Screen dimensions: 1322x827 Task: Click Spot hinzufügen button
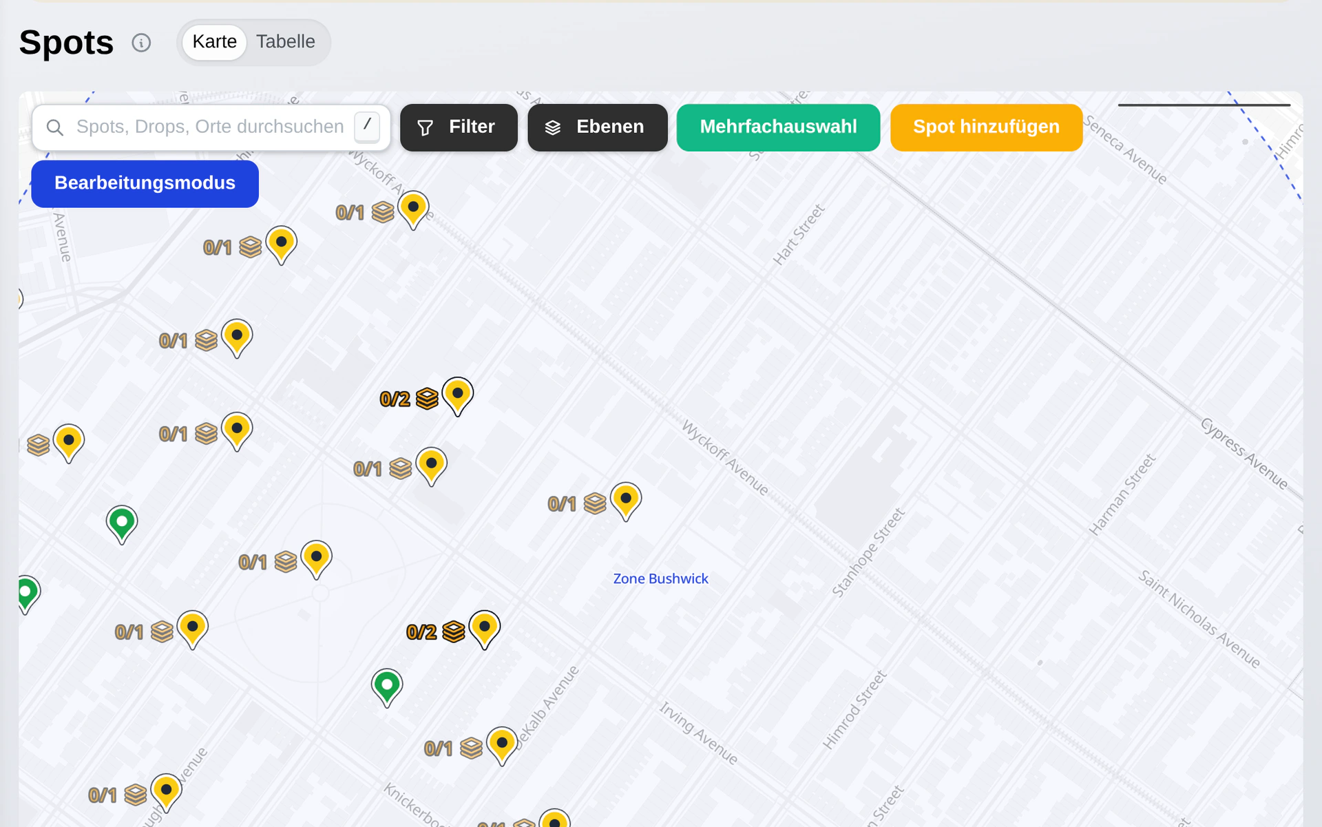(986, 127)
